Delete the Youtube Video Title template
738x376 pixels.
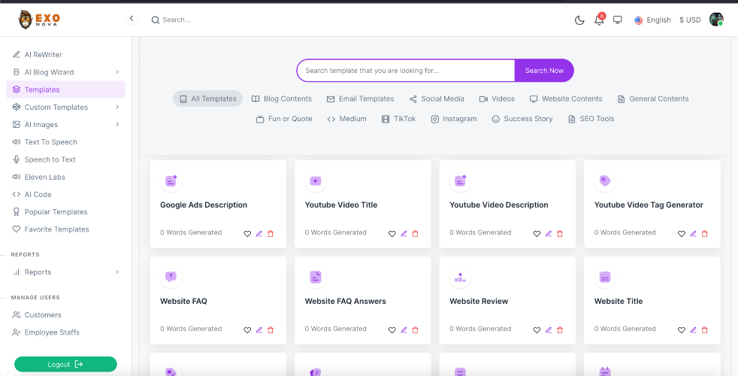415,234
